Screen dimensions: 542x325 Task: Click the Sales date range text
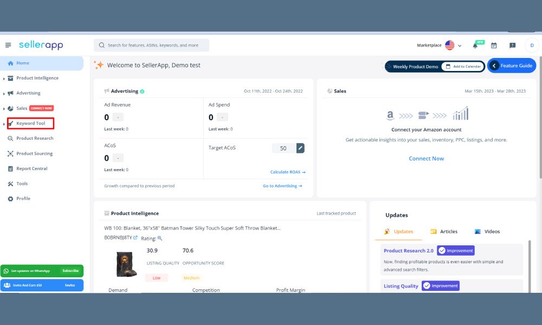pyautogui.click(x=495, y=91)
